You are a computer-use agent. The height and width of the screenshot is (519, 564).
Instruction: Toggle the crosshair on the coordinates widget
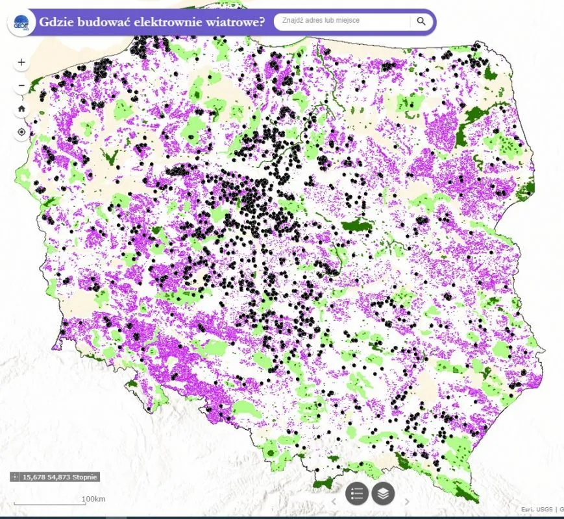tap(14, 477)
